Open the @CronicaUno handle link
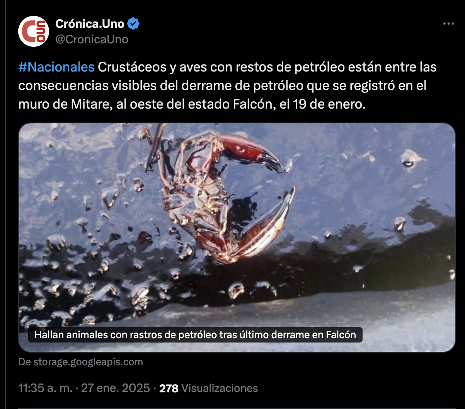 tap(92, 39)
